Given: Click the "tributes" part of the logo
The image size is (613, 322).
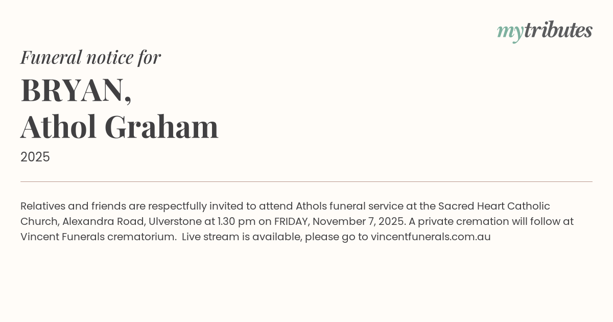Looking at the screenshot, I should pos(558,31).
